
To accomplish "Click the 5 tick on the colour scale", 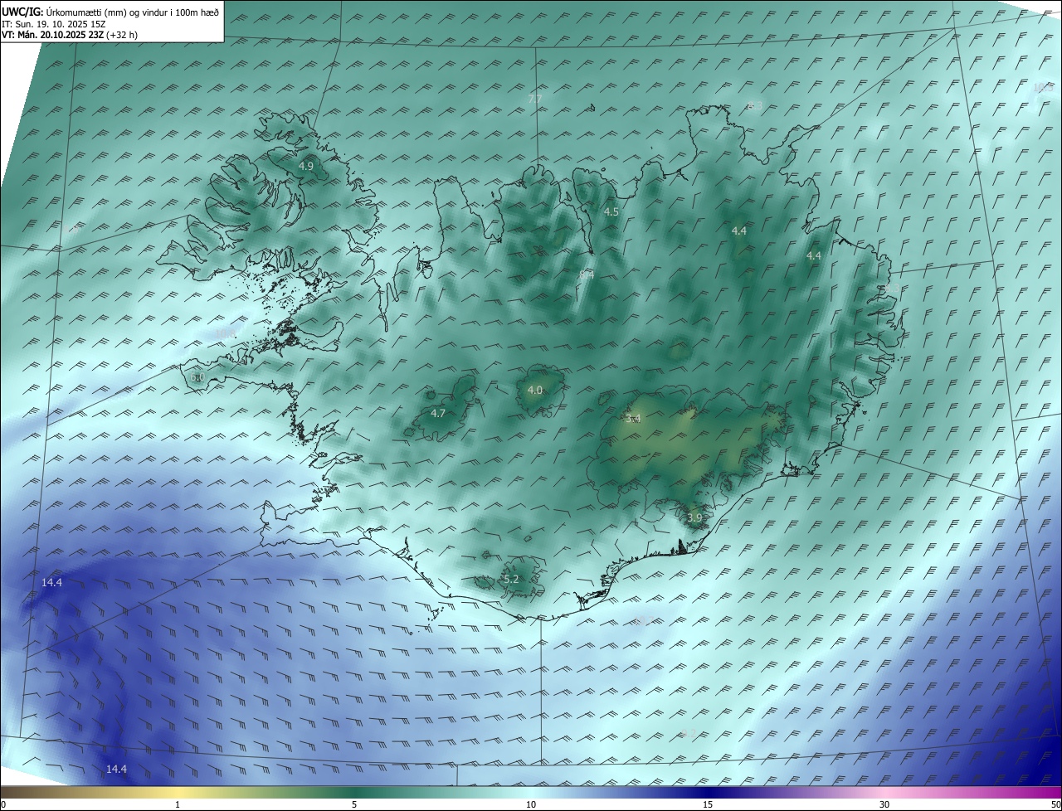I will (x=354, y=804).
